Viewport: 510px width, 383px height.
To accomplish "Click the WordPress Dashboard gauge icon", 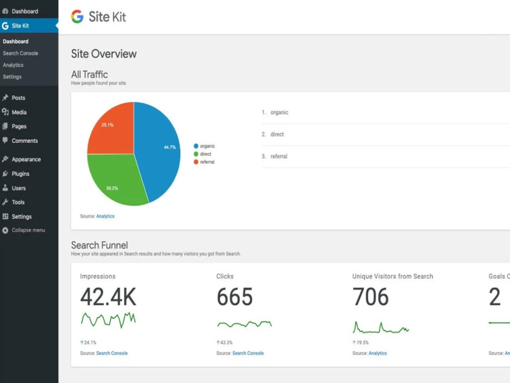I will 5,11.
